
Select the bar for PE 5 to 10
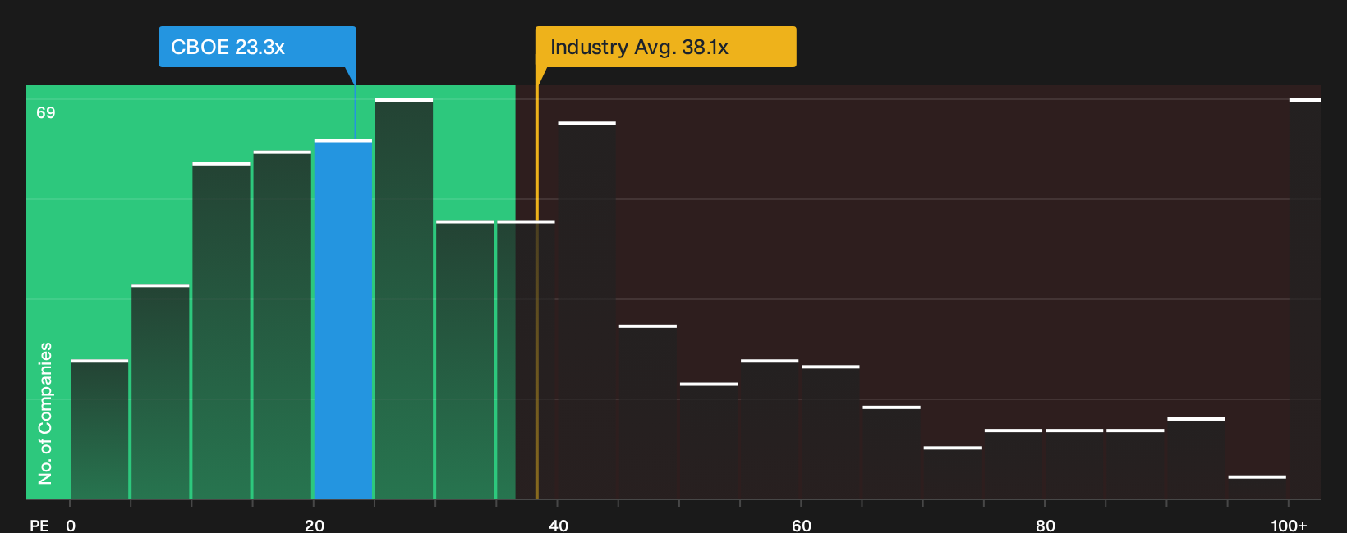160,391
